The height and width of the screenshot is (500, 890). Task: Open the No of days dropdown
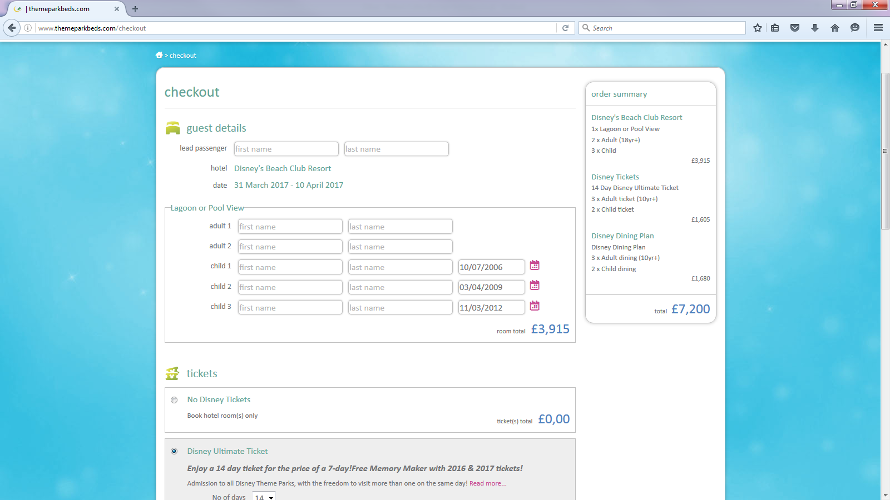(264, 496)
